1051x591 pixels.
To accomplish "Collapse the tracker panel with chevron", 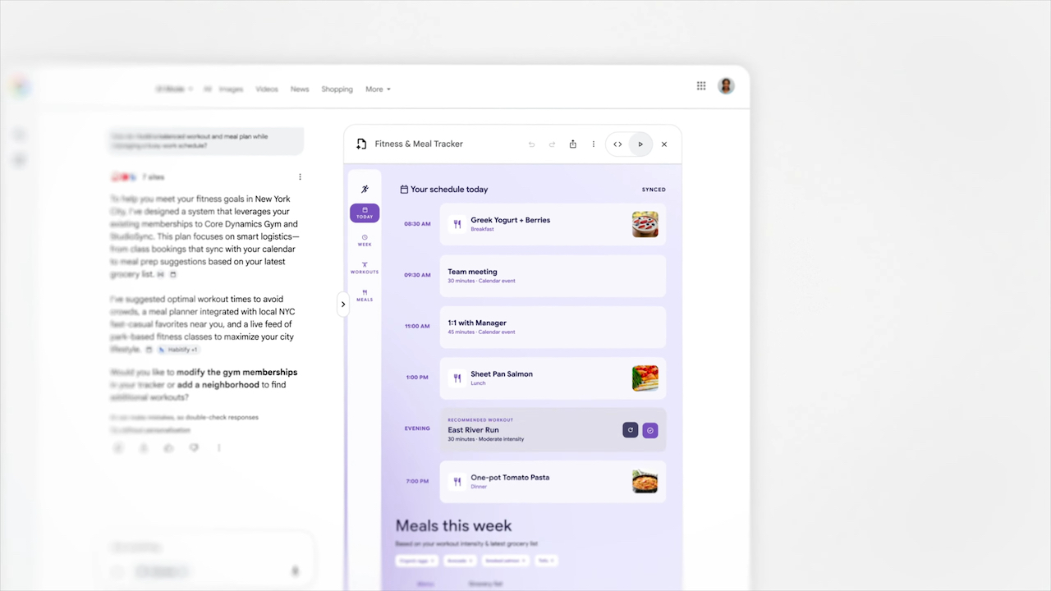I will coord(343,305).
